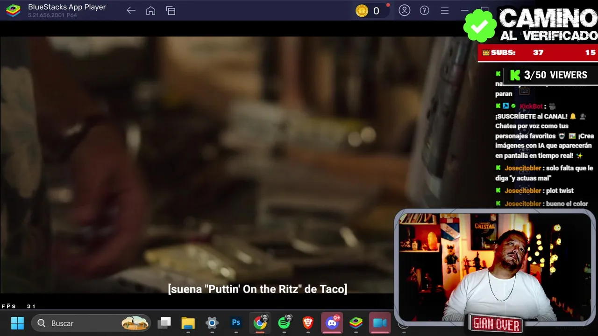Switch to Spotify in the taskbar
Image resolution: width=598 pixels, height=336 pixels.
coord(284,322)
